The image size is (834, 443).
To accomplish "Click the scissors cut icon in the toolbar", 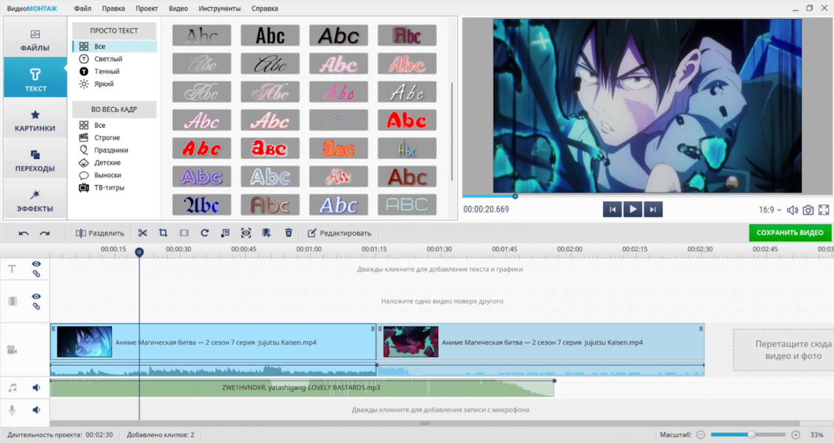I will pyautogui.click(x=142, y=233).
